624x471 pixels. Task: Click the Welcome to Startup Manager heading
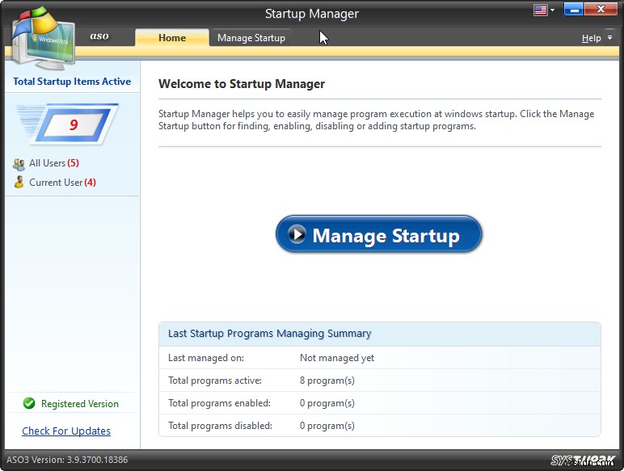[x=242, y=84]
